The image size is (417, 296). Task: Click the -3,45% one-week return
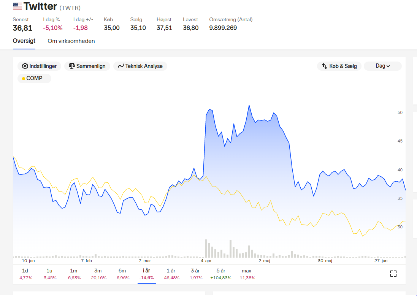tap(49, 278)
